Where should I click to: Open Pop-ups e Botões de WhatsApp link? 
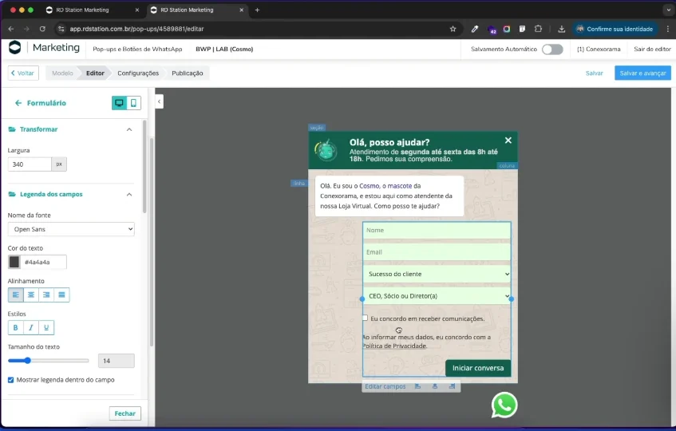point(137,49)
